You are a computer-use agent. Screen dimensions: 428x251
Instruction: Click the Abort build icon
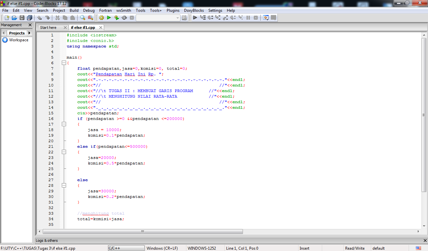pyautogui.click(x=132, y=18)
